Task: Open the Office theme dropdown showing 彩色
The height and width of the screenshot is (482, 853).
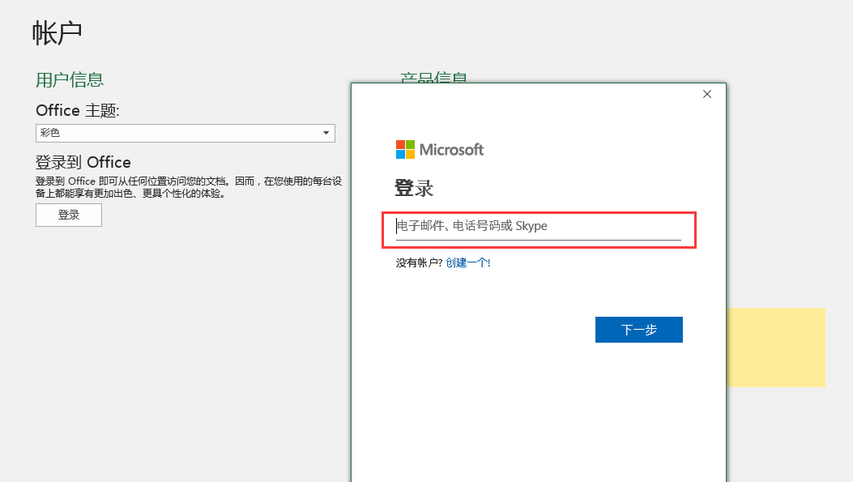Action: point(185,134)
